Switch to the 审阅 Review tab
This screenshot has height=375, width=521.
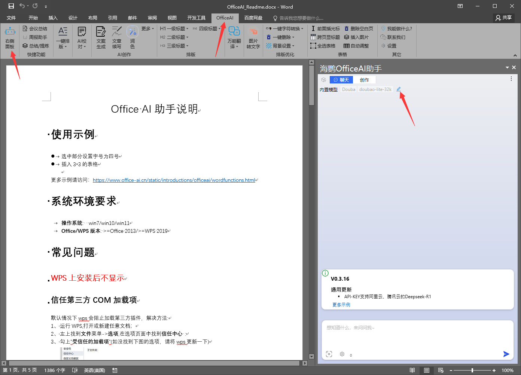pos(152,18)
